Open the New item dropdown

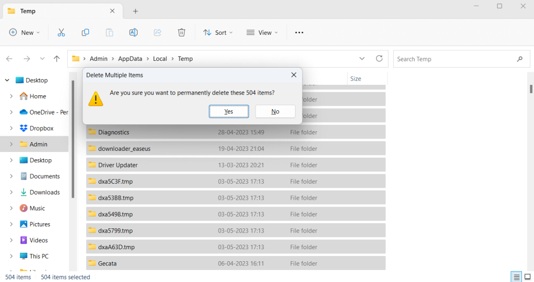25,32
